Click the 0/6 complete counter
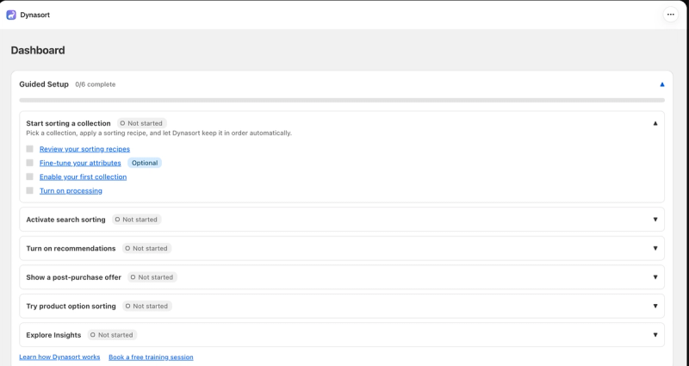 pos(96,84)
